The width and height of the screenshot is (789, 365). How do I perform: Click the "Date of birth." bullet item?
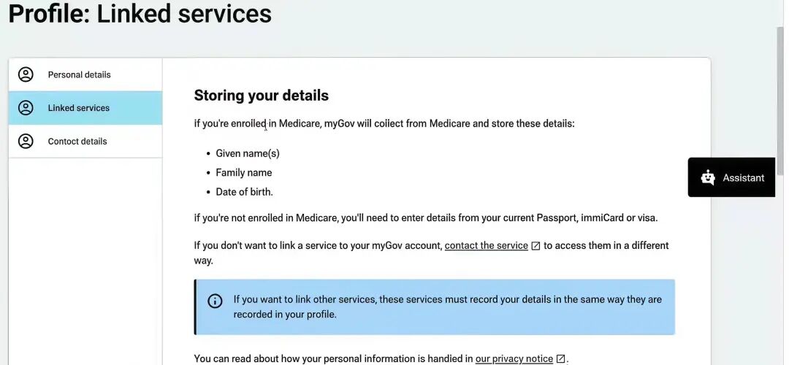point(244,192)
